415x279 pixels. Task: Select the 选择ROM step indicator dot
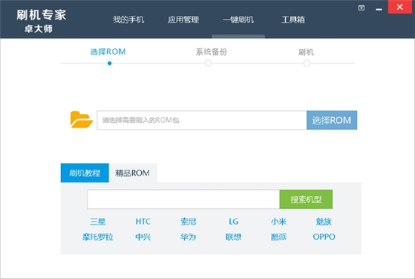[x=109, y=63]
